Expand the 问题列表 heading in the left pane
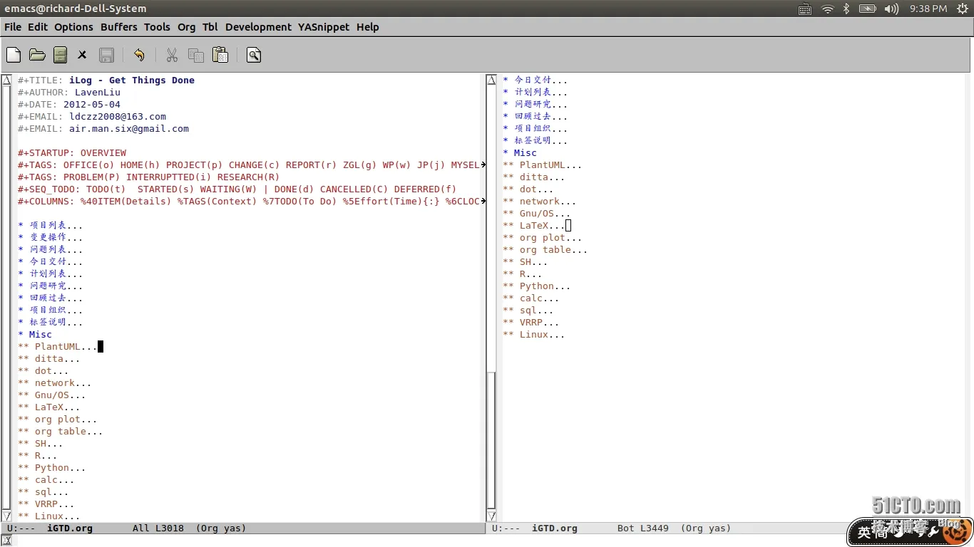This screenshot has height=547, width=974. [51, 249]
